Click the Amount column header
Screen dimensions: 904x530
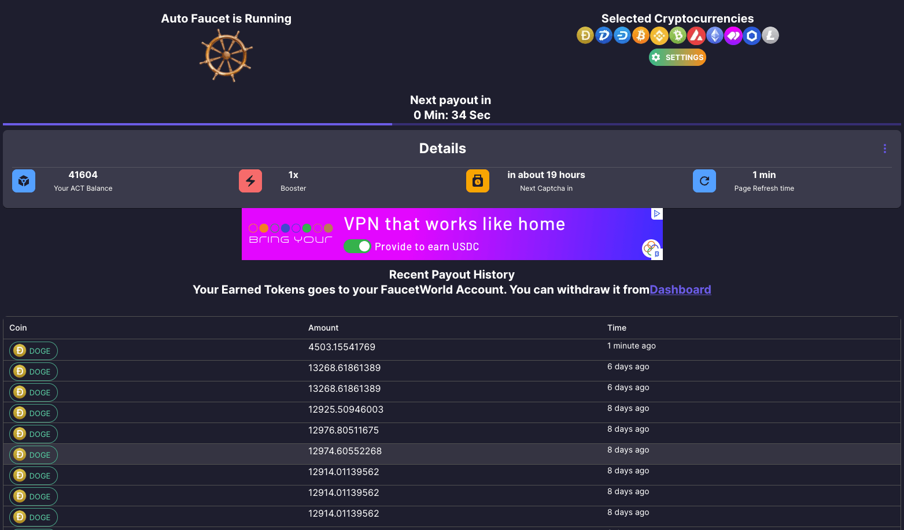pos(323,328)
